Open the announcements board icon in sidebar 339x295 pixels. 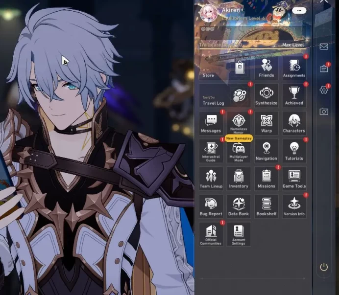[324, 68]
